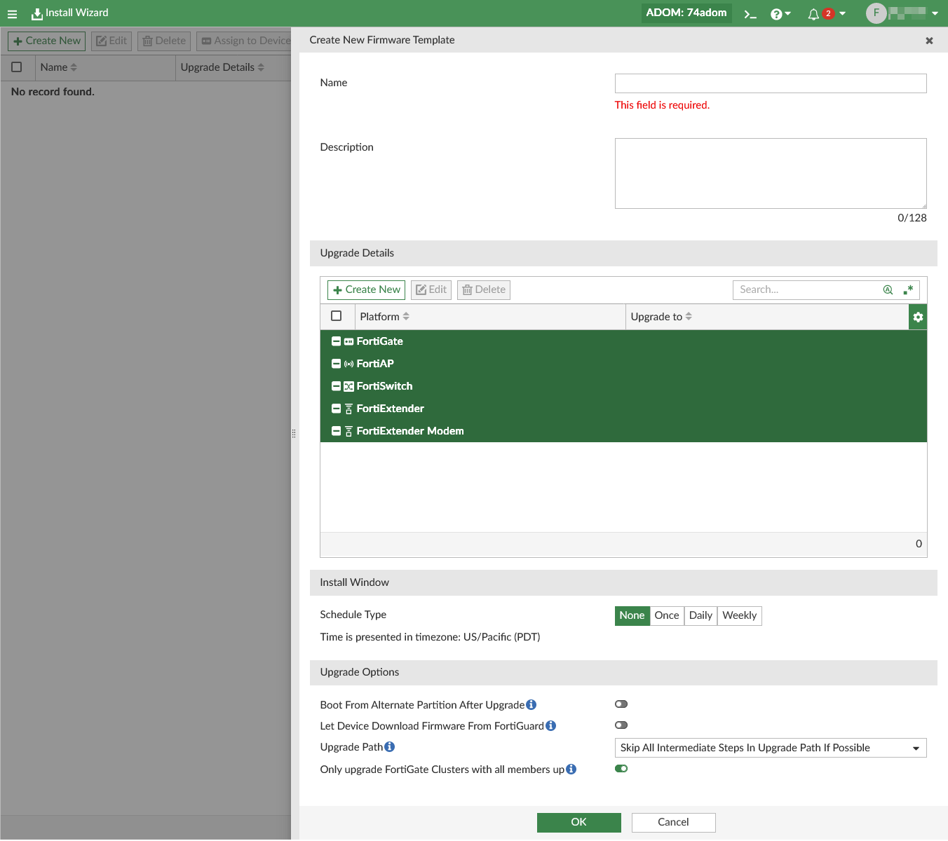Viewport: 948px width, 841px height.
Task: Check the select-all checkbox beside Platform
Action: click(x=337, y=316)
